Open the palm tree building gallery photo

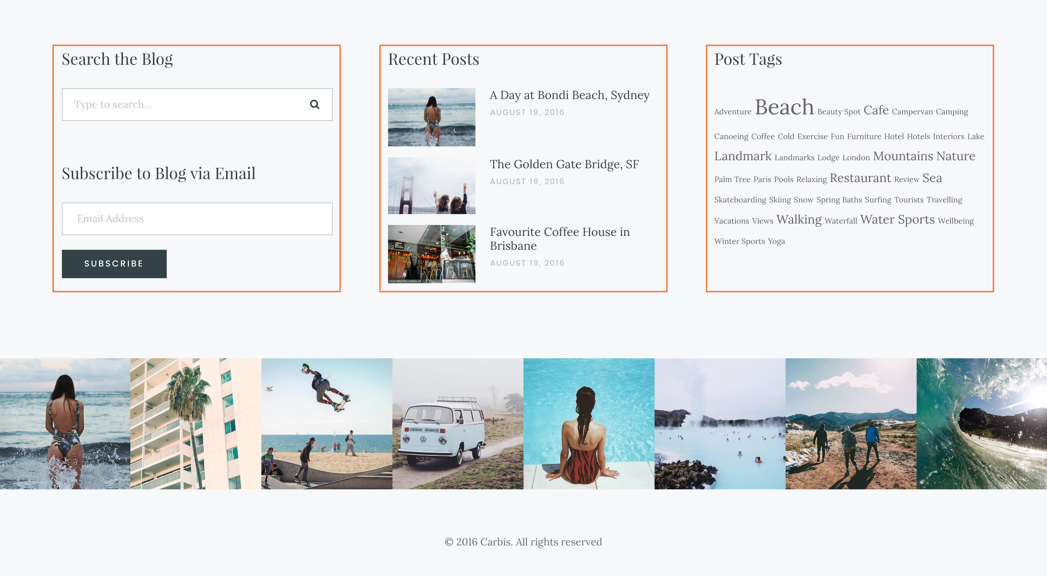(x=196, y=423)
